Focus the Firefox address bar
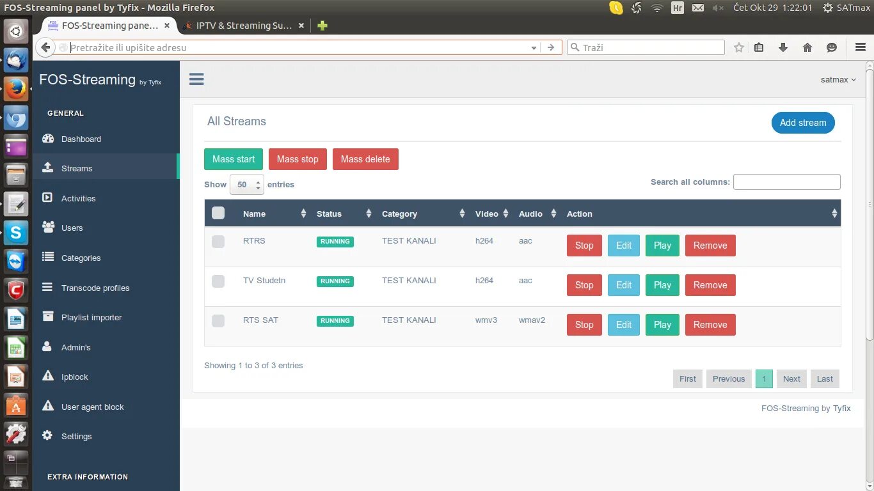This screenshot has width=874, height=491. (298, 47)
